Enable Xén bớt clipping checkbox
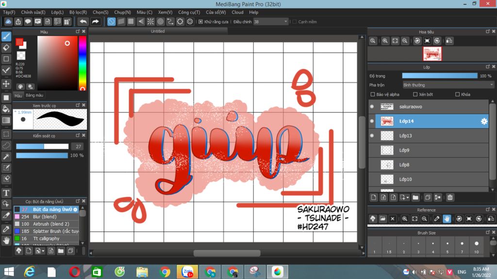The width and height of the screenshot is (497, 279). [415, 94]
